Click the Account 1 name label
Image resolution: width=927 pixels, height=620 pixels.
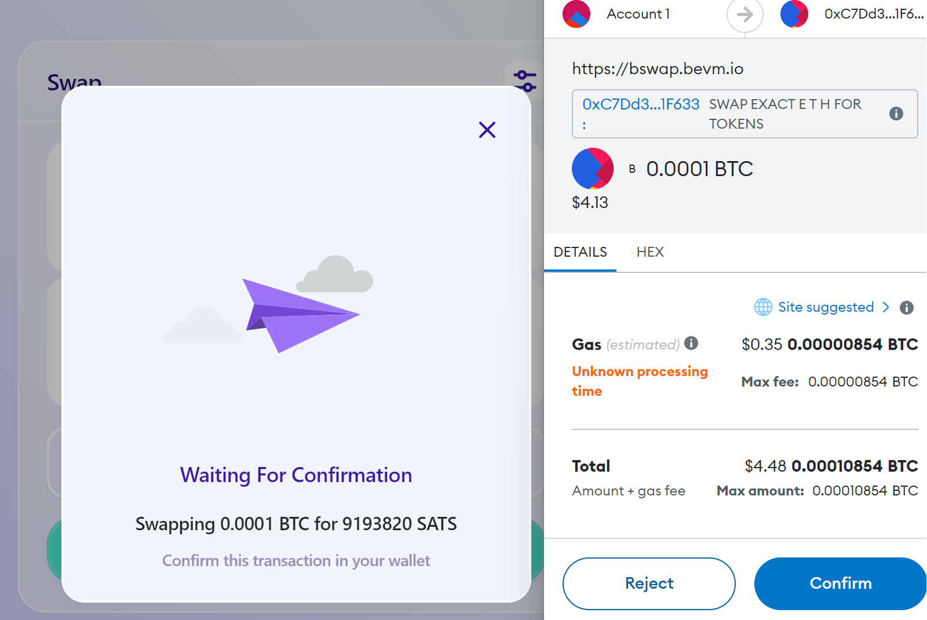point(638,14)
